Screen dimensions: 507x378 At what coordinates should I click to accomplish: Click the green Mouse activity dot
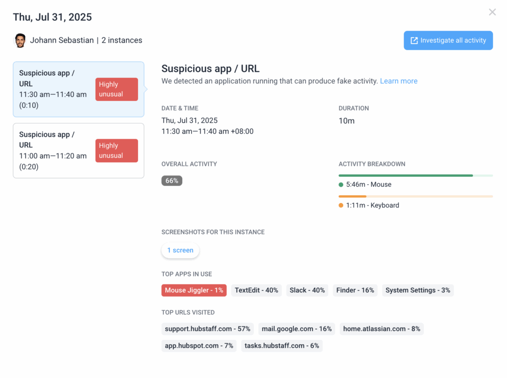(341, 184)
